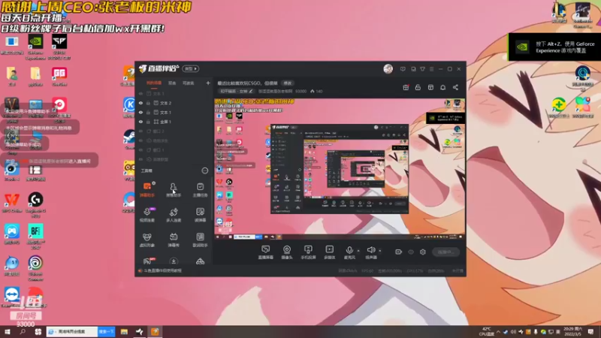Click the share icon above preview

coord(455,87)
